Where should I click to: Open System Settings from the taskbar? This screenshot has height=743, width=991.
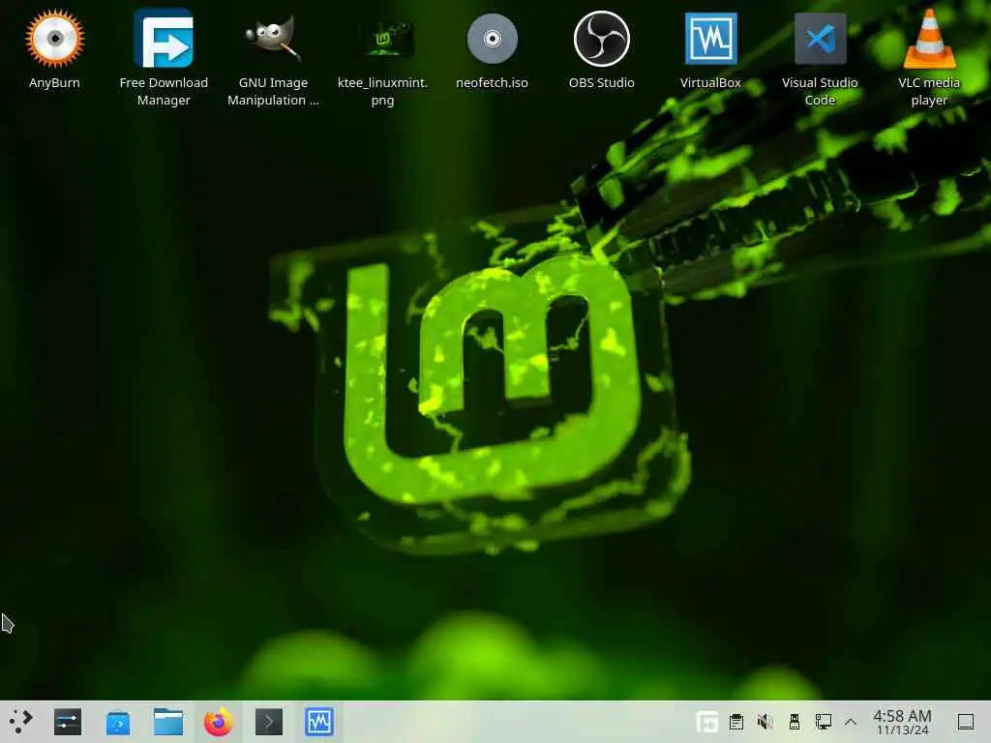[x=68, y=722]
